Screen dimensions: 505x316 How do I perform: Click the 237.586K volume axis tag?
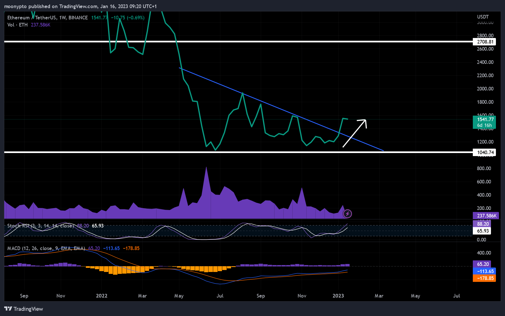[x=486, y=216]
